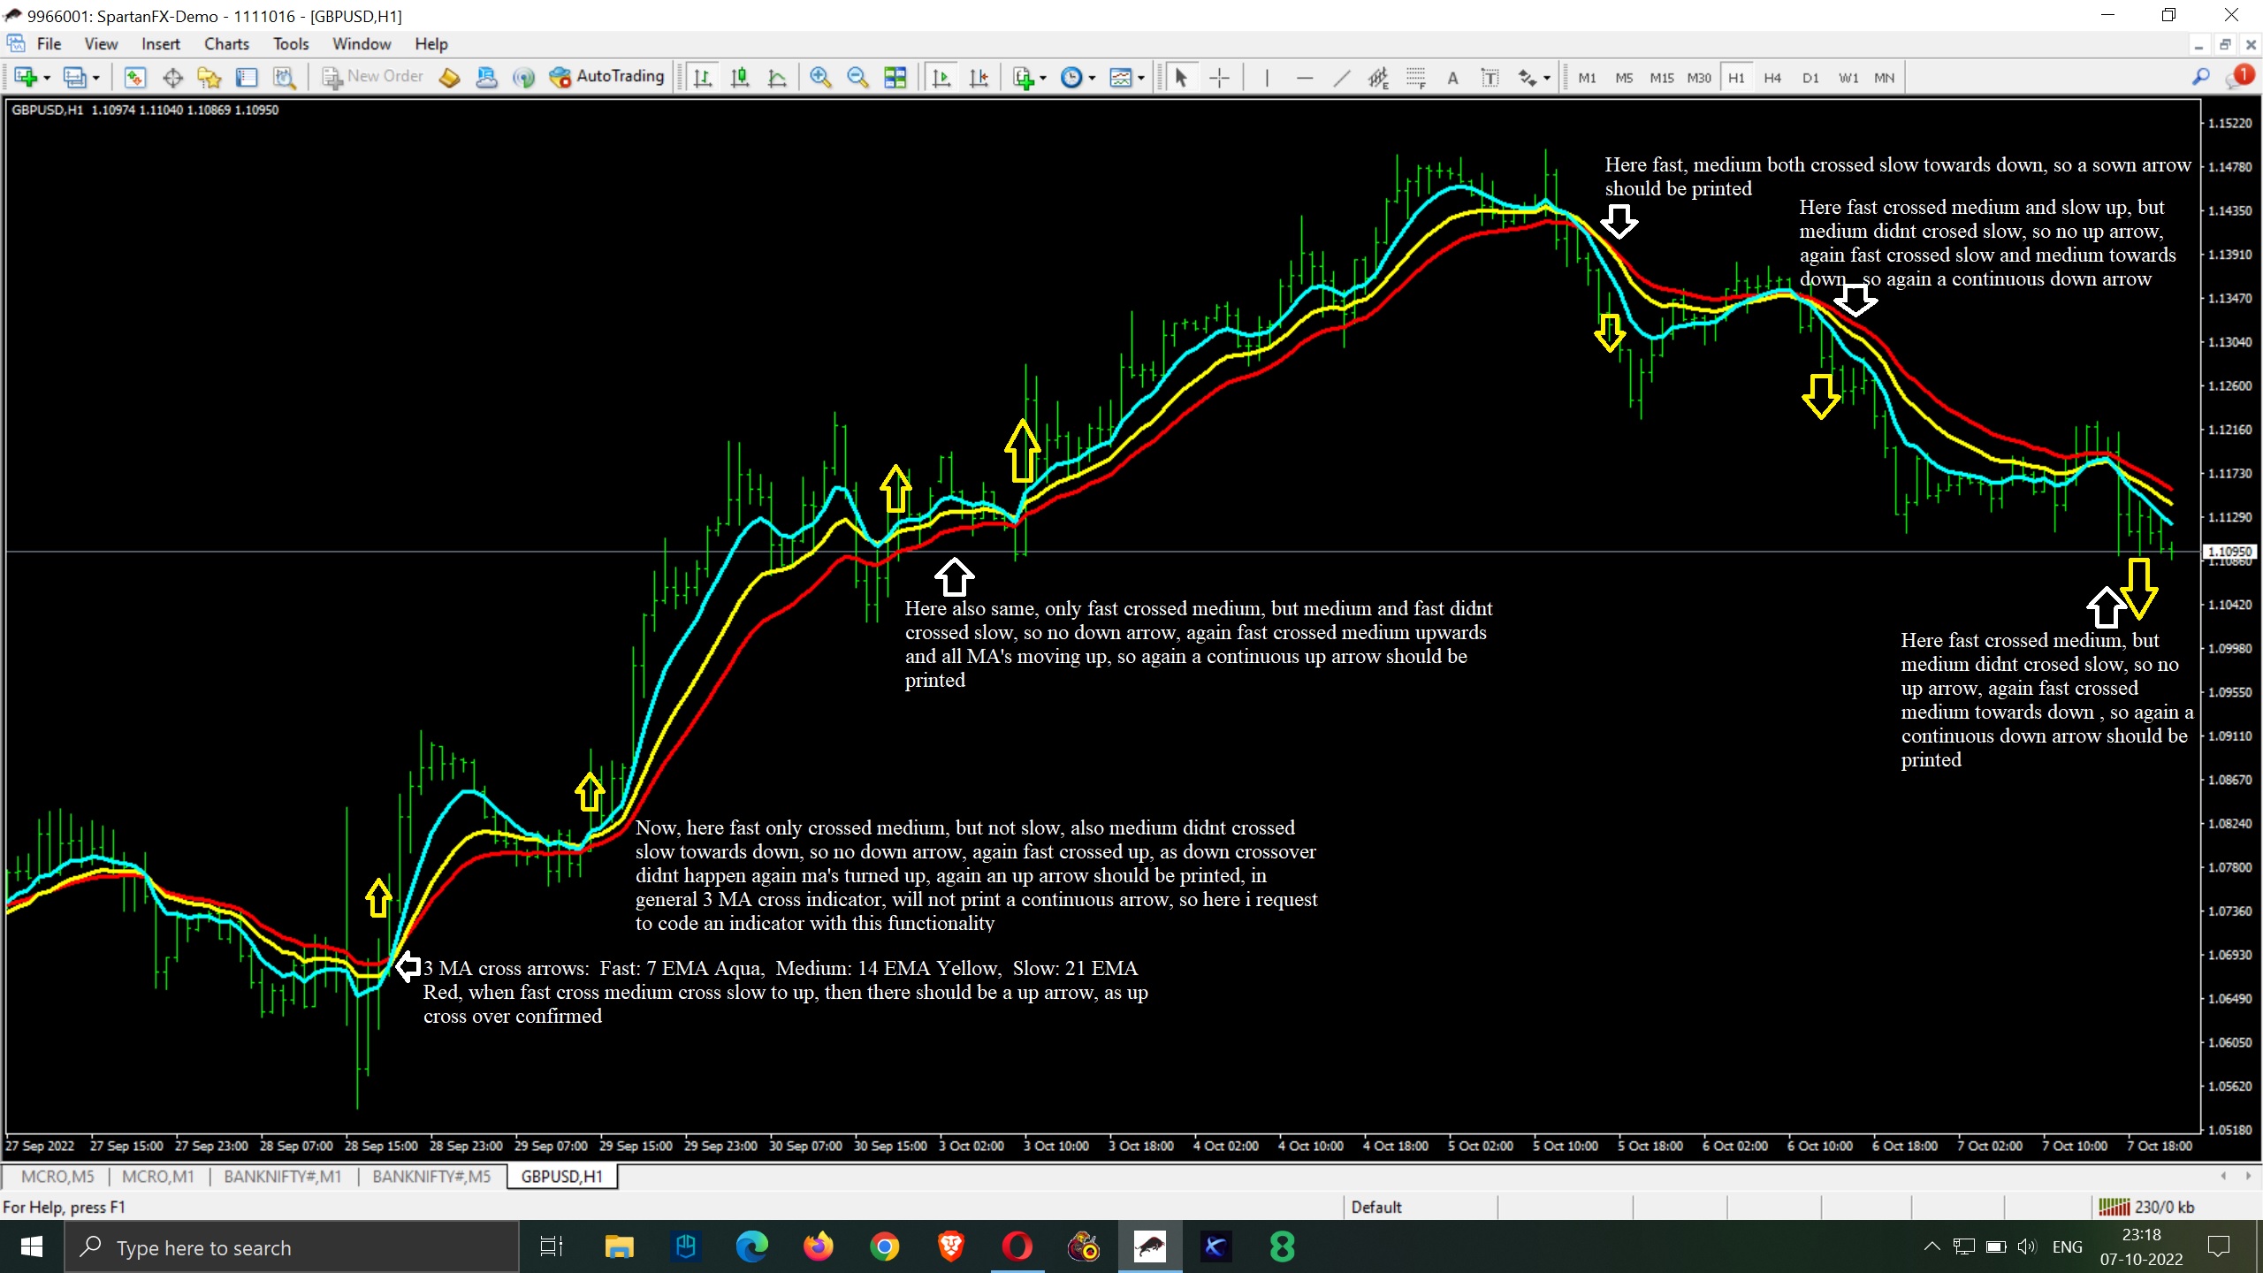The height and width of the screenshot is (1273, 2263).
Task: Select the Draw trendline tool
Action: click(1341, 78)
